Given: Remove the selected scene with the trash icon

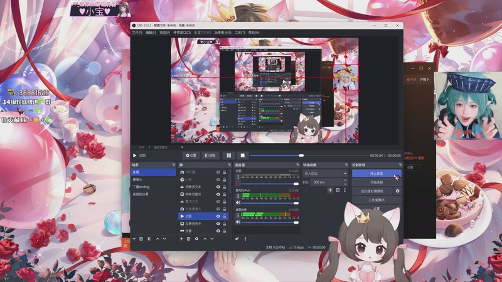Looking at the screenshot, I should (141, 239).
